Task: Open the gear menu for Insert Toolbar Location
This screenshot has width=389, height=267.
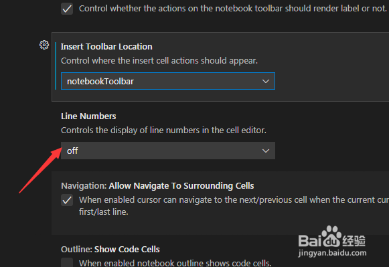Action: click(44, 45)
